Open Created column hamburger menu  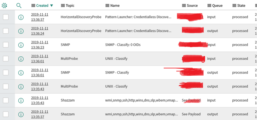click(33, 6)
